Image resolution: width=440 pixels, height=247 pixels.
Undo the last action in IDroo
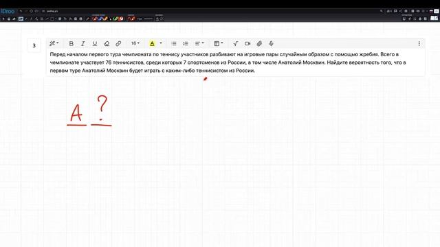coord(21,11)
